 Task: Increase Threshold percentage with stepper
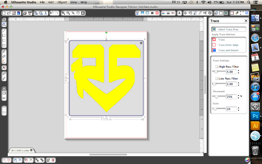pos(238,96)
